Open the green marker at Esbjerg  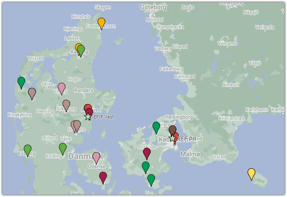coord(28,150)
